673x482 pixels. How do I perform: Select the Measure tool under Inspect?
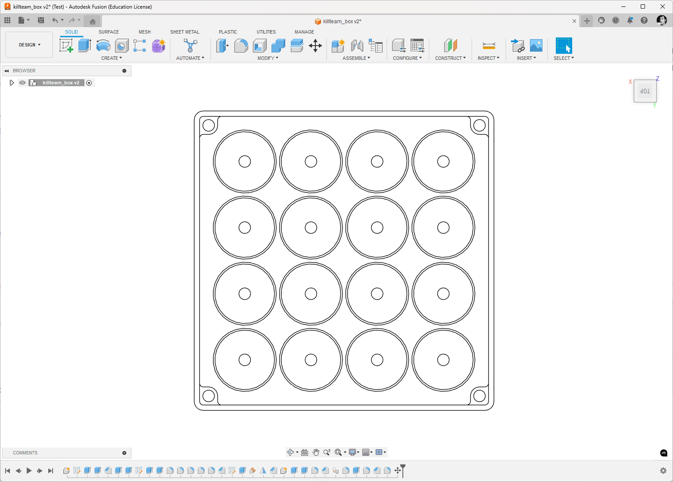(x=489, y=46)
